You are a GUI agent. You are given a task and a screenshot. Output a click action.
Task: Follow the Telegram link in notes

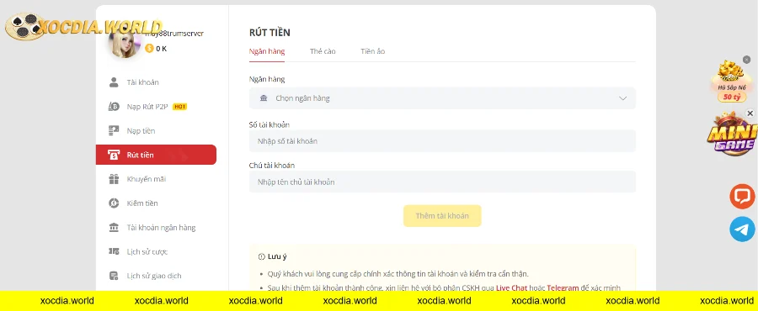563,287
